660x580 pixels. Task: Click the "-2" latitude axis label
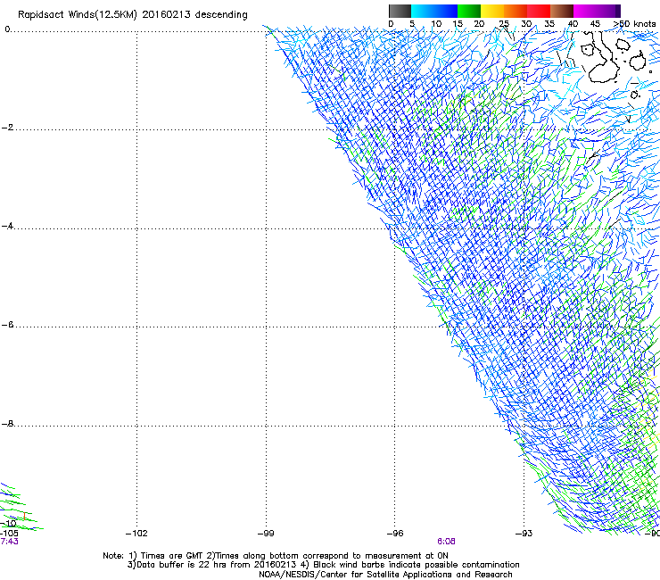7,128
